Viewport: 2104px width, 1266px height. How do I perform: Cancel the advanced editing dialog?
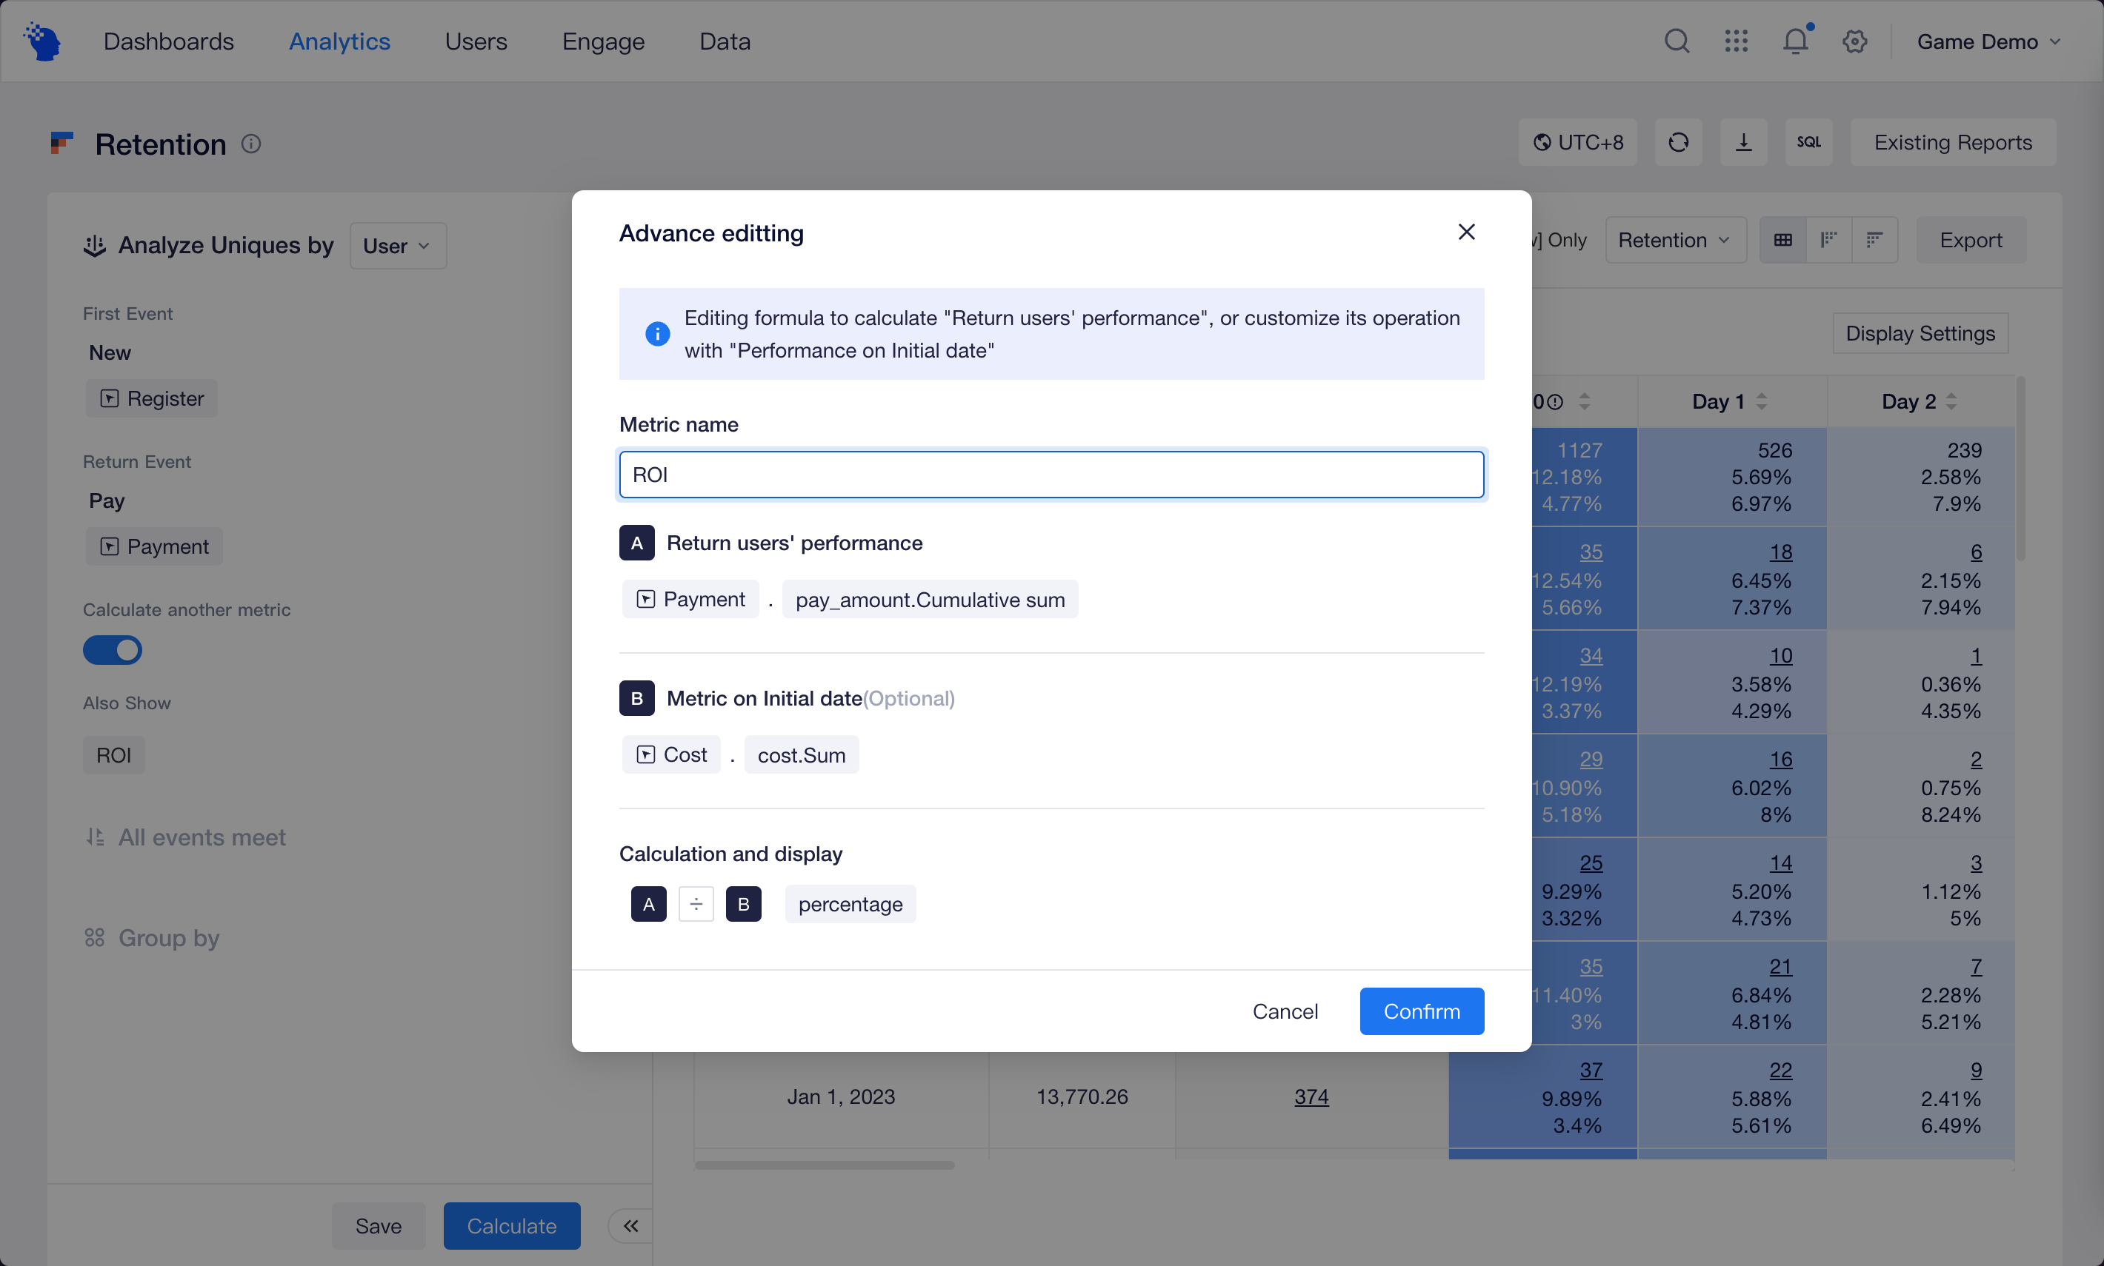[x=1285, y=1012]
